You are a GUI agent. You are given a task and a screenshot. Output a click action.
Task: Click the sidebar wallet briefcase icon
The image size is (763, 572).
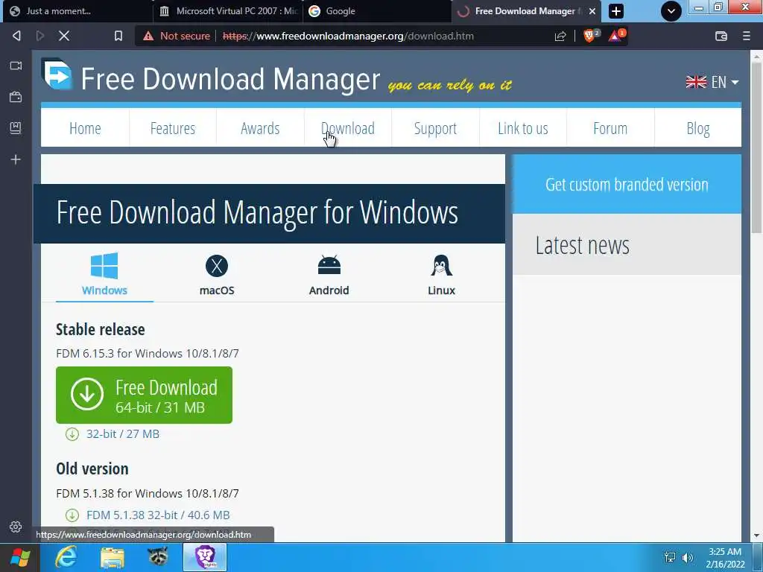16,97
